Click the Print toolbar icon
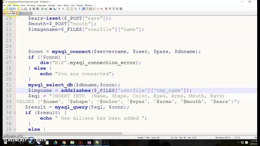This screenshot has width=260, height=146. [26, 9]
